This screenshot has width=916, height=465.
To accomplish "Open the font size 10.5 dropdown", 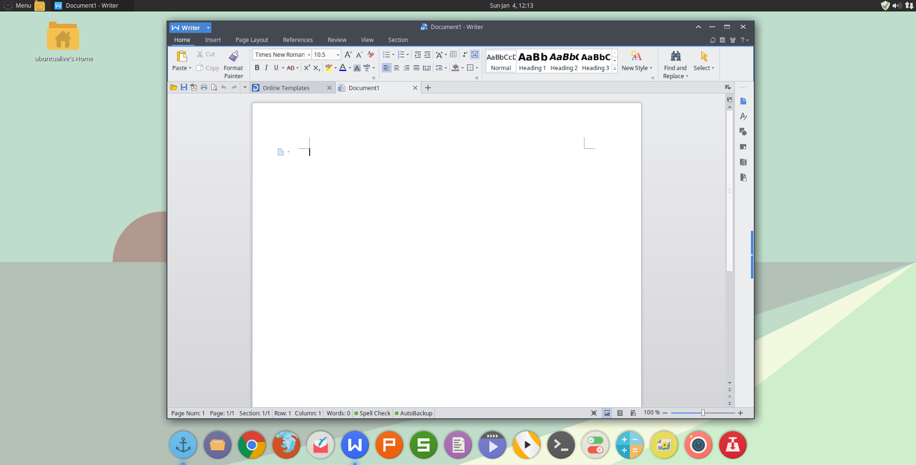I will pos(338,55).
